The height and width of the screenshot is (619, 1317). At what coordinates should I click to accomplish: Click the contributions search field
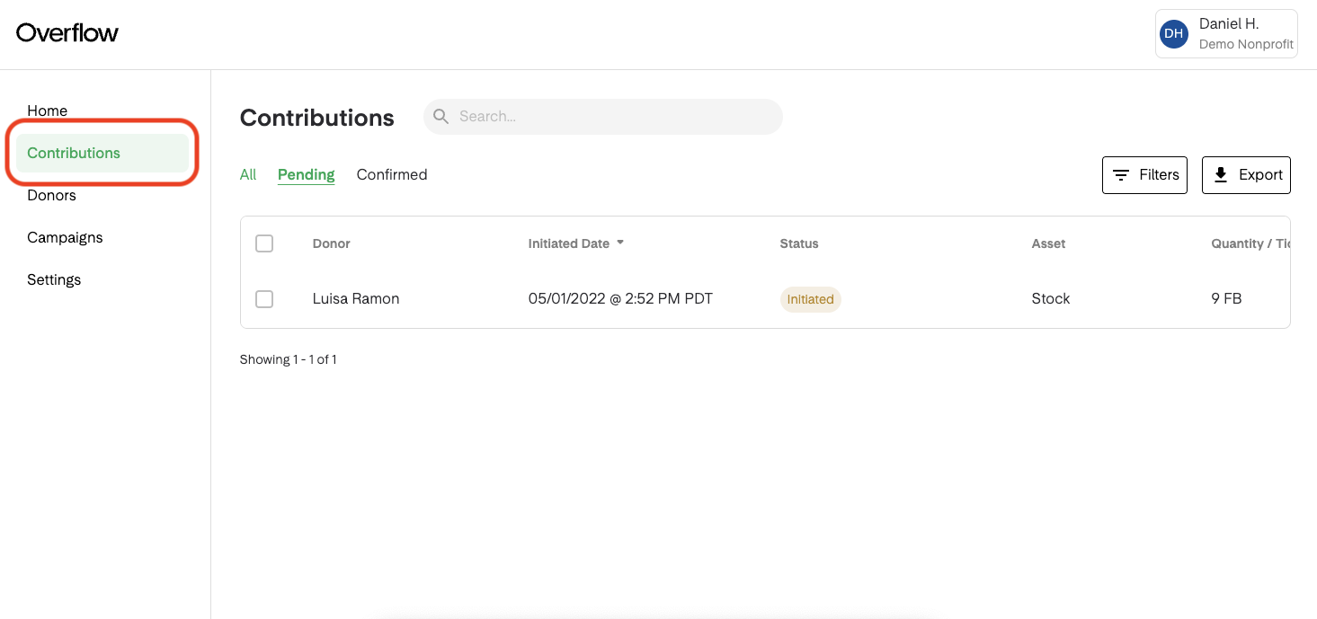[x=603, y=117]
